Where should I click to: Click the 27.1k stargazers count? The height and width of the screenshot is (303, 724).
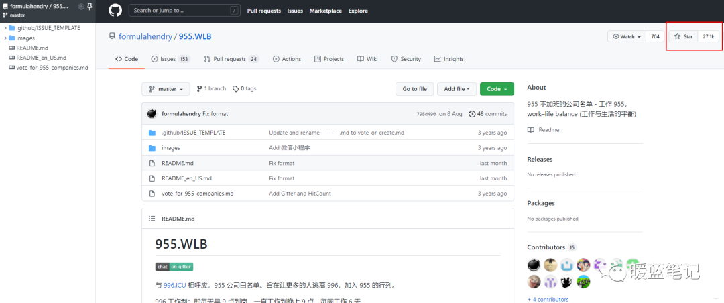(709, 36)
